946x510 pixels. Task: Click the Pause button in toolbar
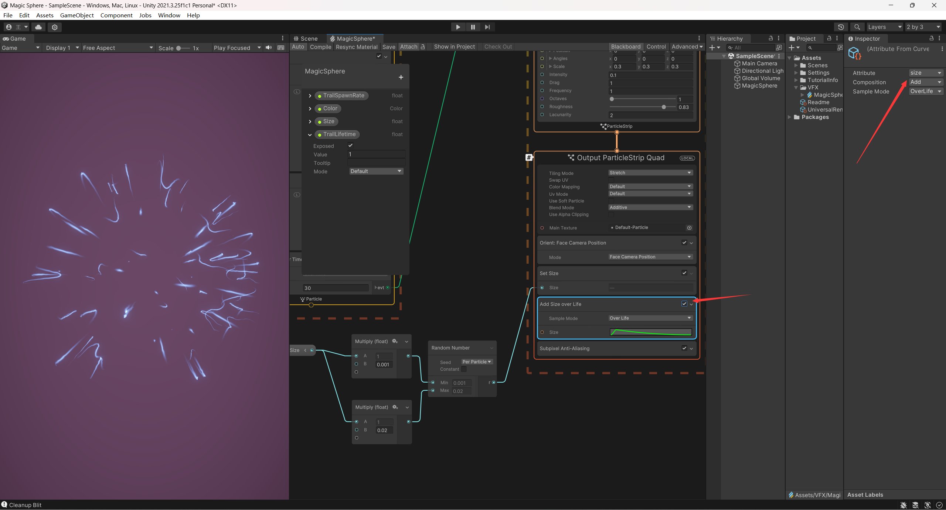tap(473, 27)
